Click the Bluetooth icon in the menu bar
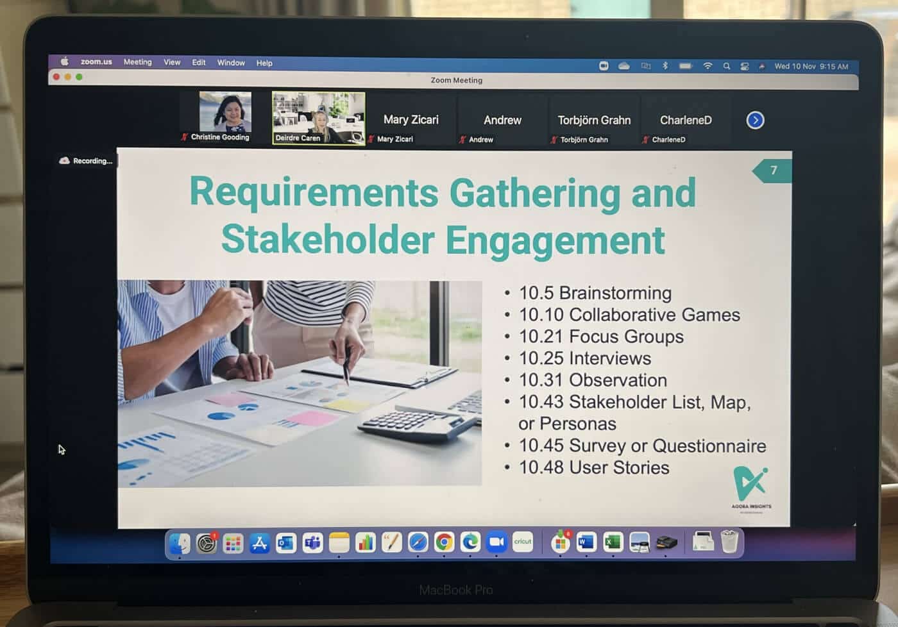The width and height of the screenshot is (898, 627). tap(665, 66)
